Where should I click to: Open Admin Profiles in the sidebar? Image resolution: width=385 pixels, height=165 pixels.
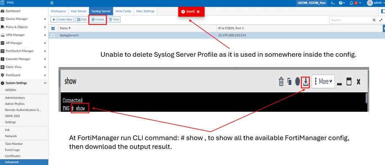tap(15, 104)
